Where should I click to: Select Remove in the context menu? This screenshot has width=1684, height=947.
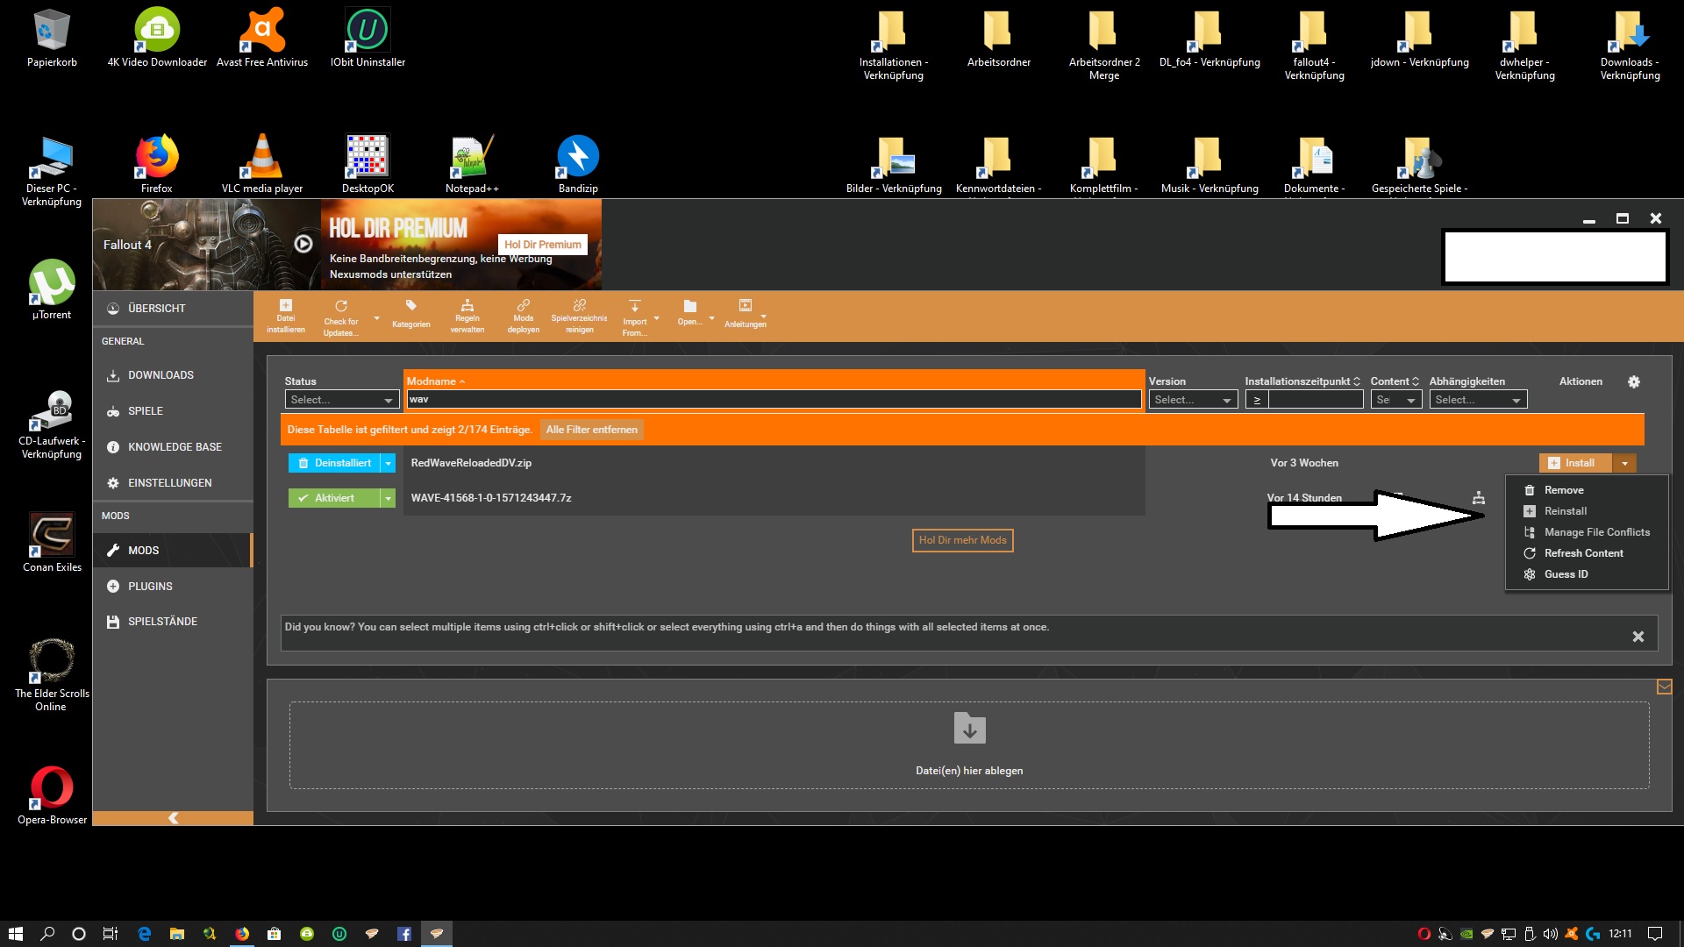pyautogui.click(x=1563, y=490)
